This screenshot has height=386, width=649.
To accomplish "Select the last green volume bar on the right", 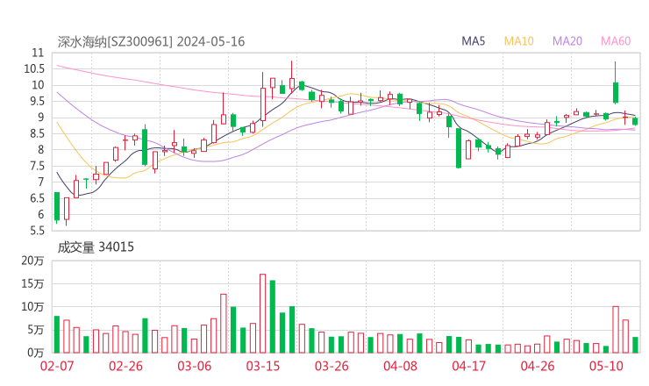I will tap(635, 345).
